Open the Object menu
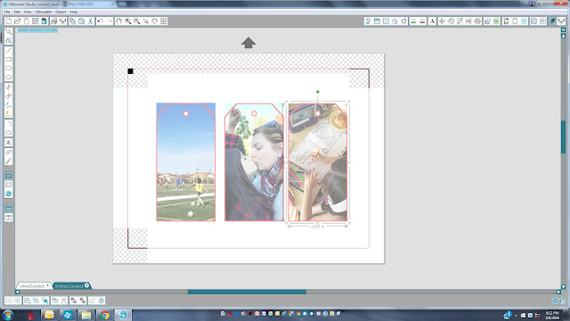Image resolution: width=570 pixels, height=321 pixels. tap(61, 12)
